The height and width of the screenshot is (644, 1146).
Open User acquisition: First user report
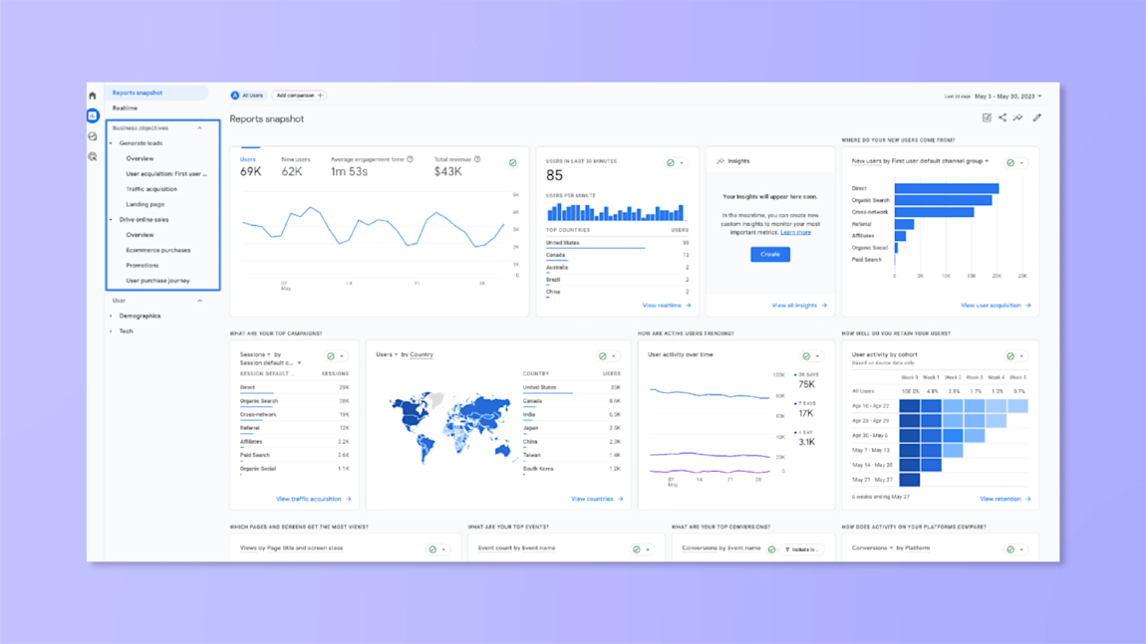click(166, 174)
